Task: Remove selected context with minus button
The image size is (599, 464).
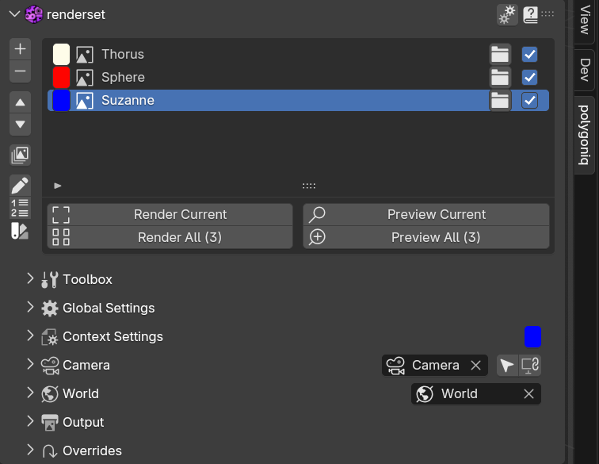Action: pyautogui.click(x=20, y=71)
